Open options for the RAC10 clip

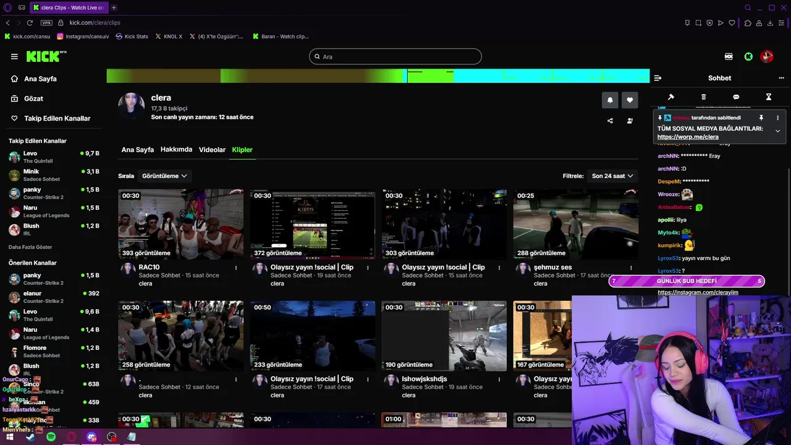point(236,268)
